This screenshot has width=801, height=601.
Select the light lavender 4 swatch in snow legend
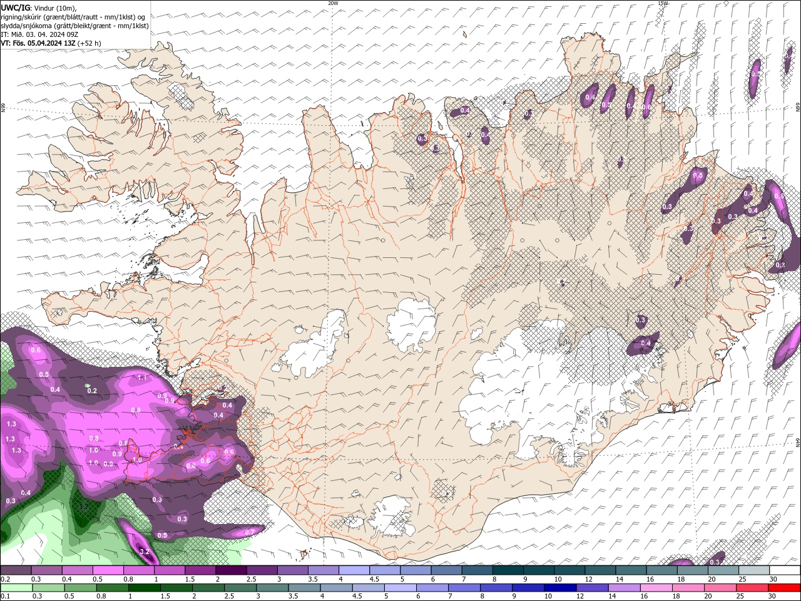pos(354,570)
